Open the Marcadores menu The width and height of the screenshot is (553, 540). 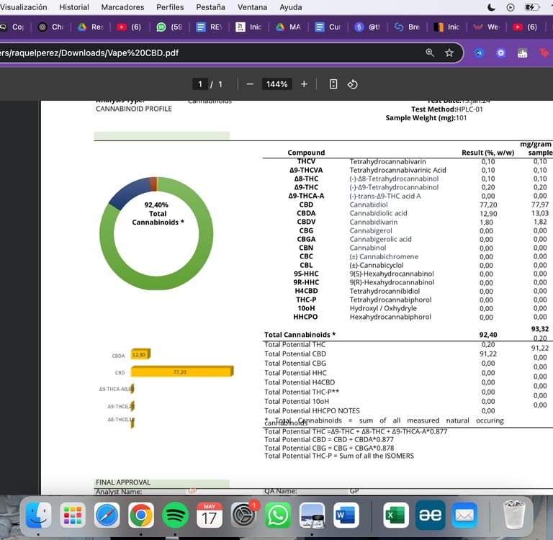click(x=122, y=7)
